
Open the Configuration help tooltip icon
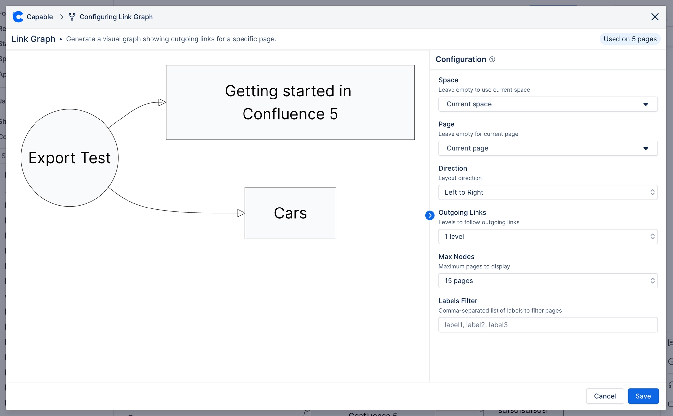492,59
